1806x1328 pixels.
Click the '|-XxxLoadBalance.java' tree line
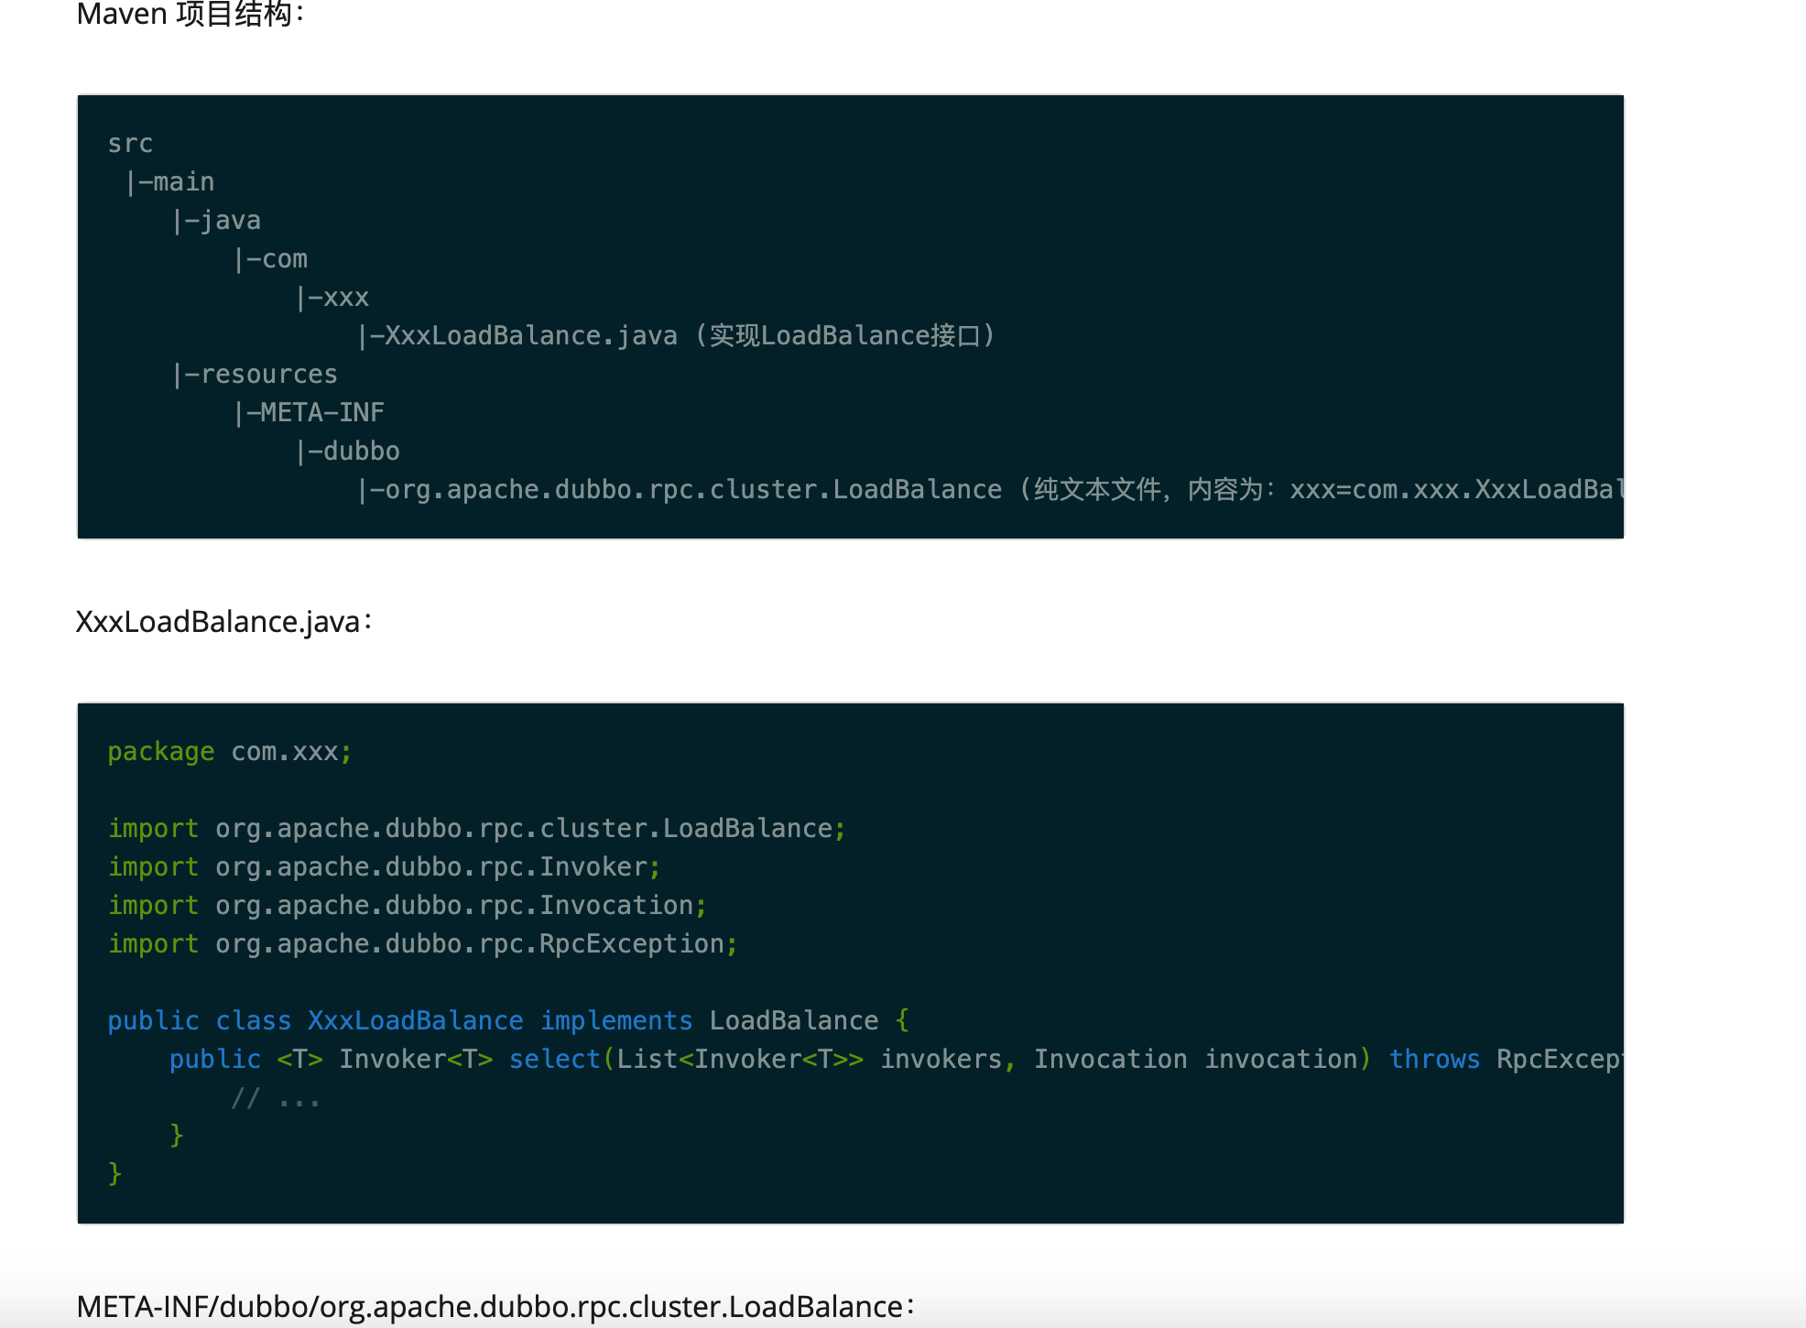676,336
